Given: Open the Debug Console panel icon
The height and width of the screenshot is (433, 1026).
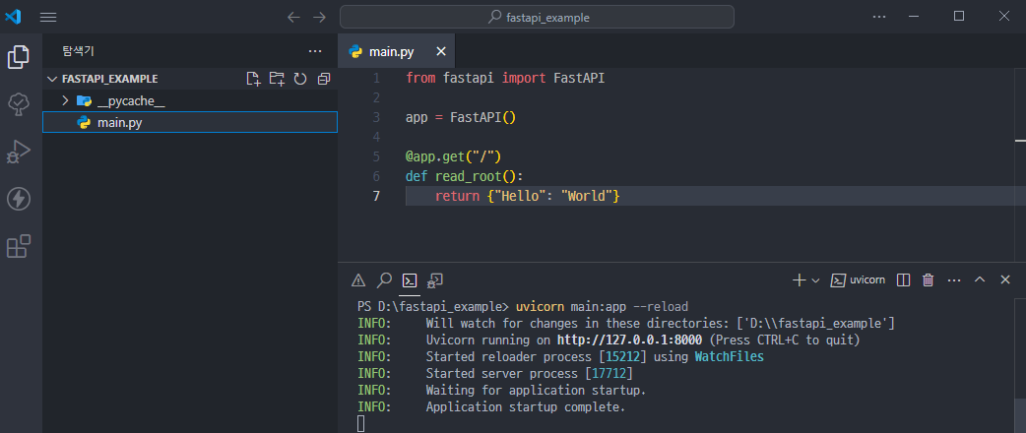Looking at the screenshot, I should (x=435, y=280).
